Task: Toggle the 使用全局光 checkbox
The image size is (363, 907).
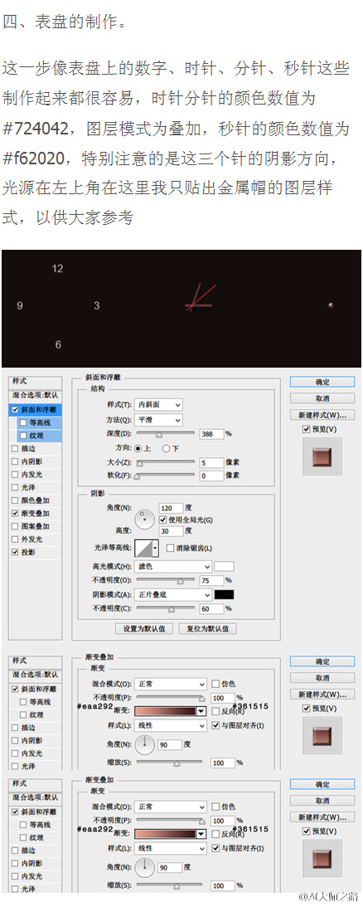Action: (162, 519)
